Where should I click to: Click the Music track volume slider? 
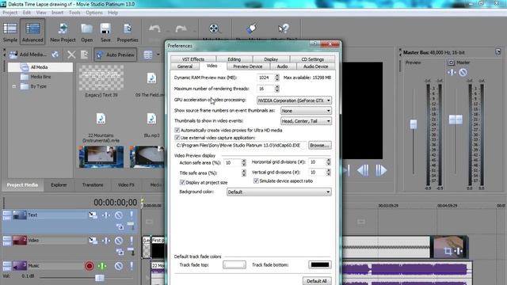click(x=100, y=277)
